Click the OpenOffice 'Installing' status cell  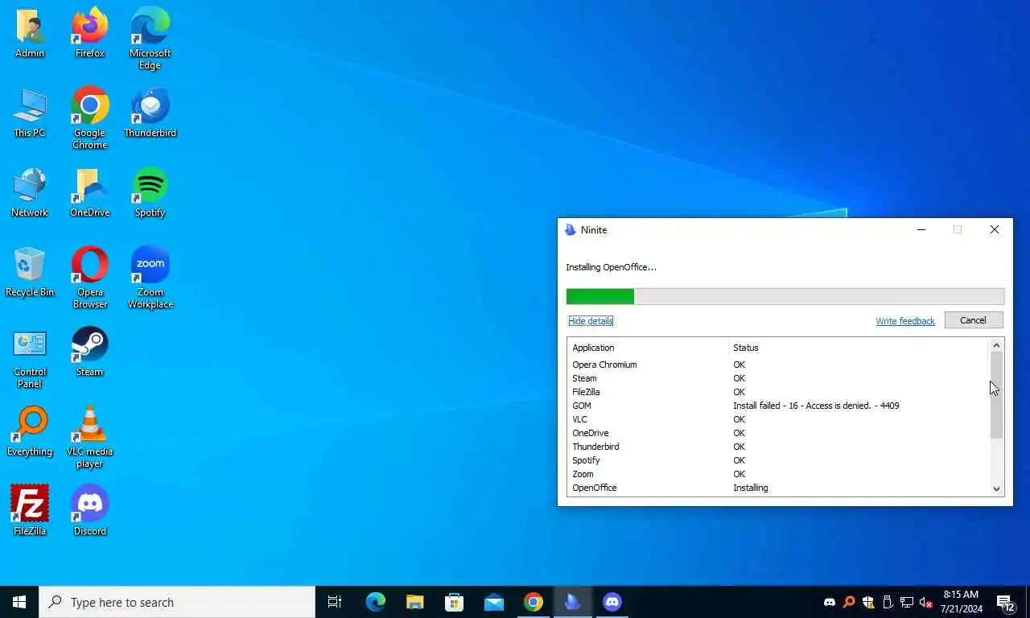click(x=751, y=488)
